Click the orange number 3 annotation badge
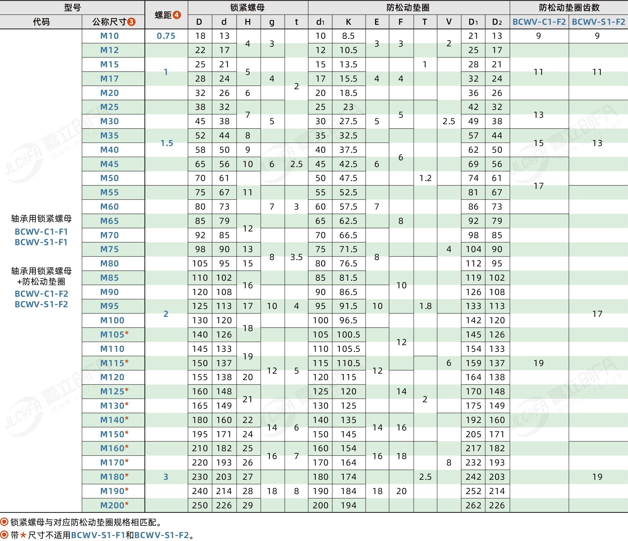Viewport: 628px width, 541px height. click(x=131, y=22)
